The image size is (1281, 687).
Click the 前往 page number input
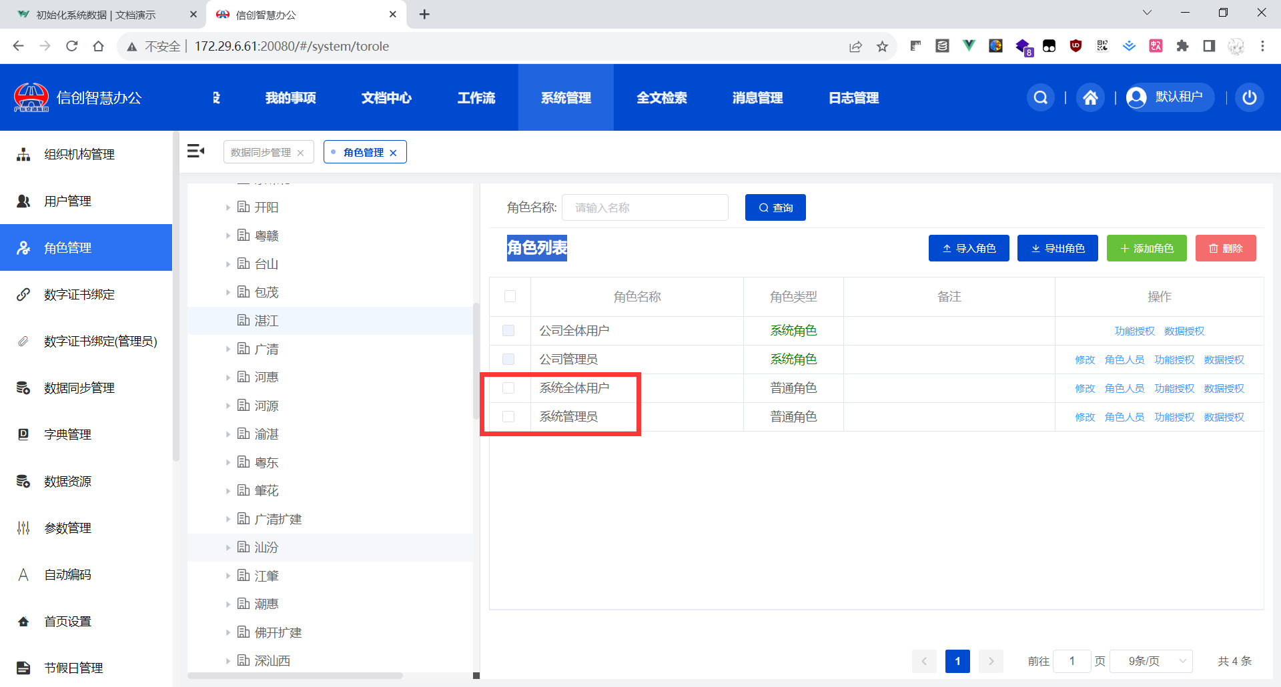pyautogui.click(x=1072, y=661)
